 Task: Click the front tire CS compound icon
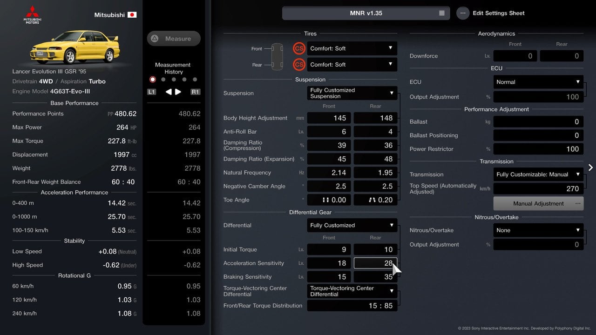pyautogui.click(x=299, y=48)
